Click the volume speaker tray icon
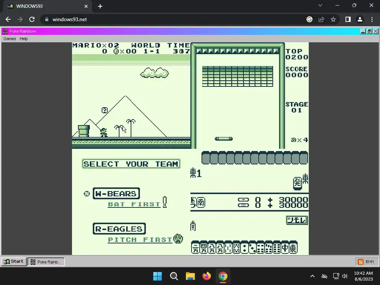380x285 pixels. click(x=345, y=276)
